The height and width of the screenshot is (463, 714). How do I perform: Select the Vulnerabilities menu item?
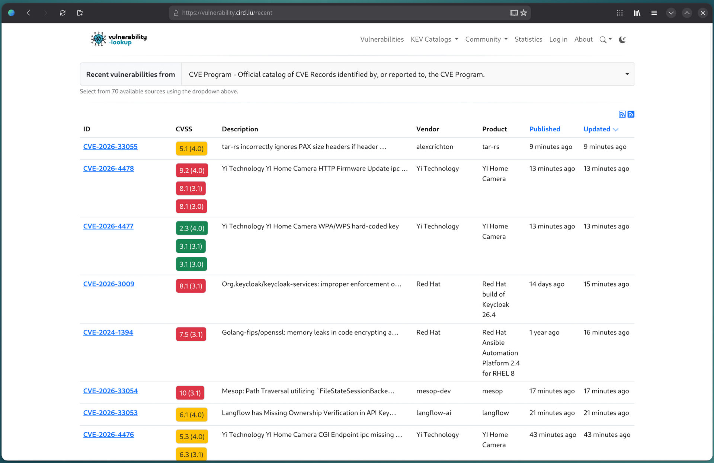(382, 39)
